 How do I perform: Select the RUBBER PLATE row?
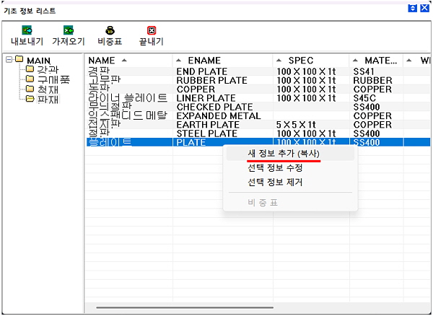pyautogui.click(x=258, y=80)
